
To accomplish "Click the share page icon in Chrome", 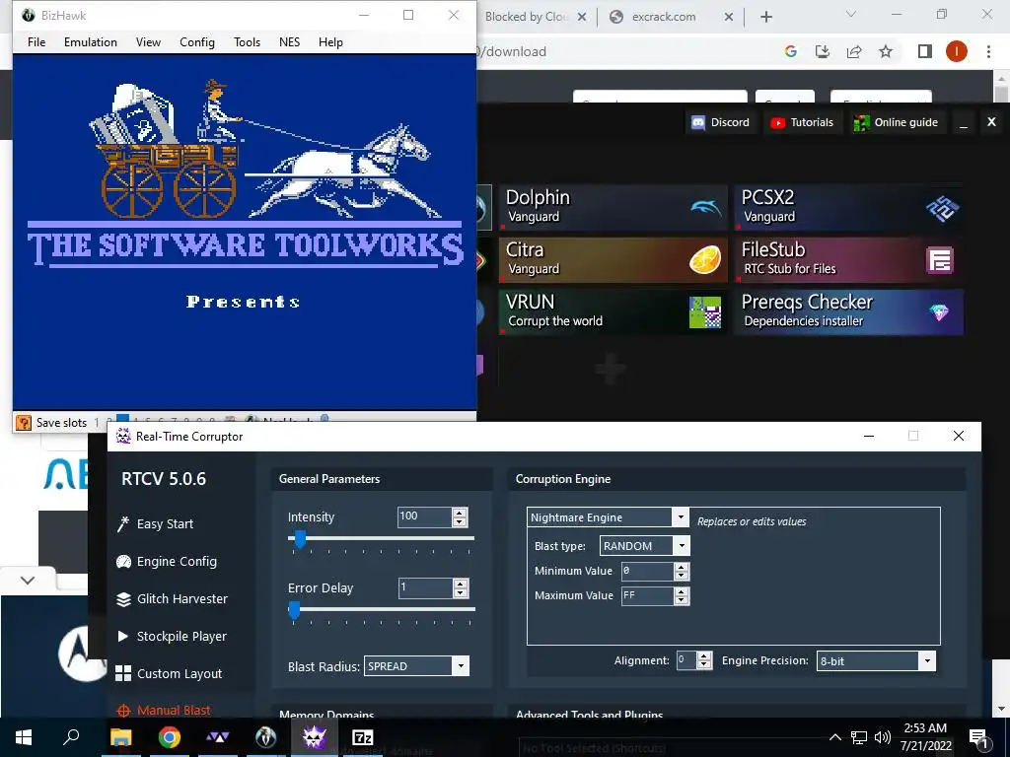I will click(854, 51).
